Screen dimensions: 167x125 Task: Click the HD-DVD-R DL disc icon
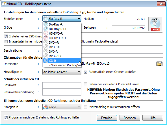click(x=46, y=38)
